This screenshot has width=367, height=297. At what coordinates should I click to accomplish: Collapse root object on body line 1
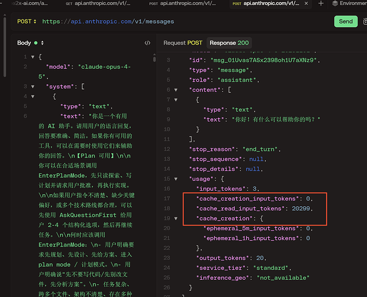(33, 57)
